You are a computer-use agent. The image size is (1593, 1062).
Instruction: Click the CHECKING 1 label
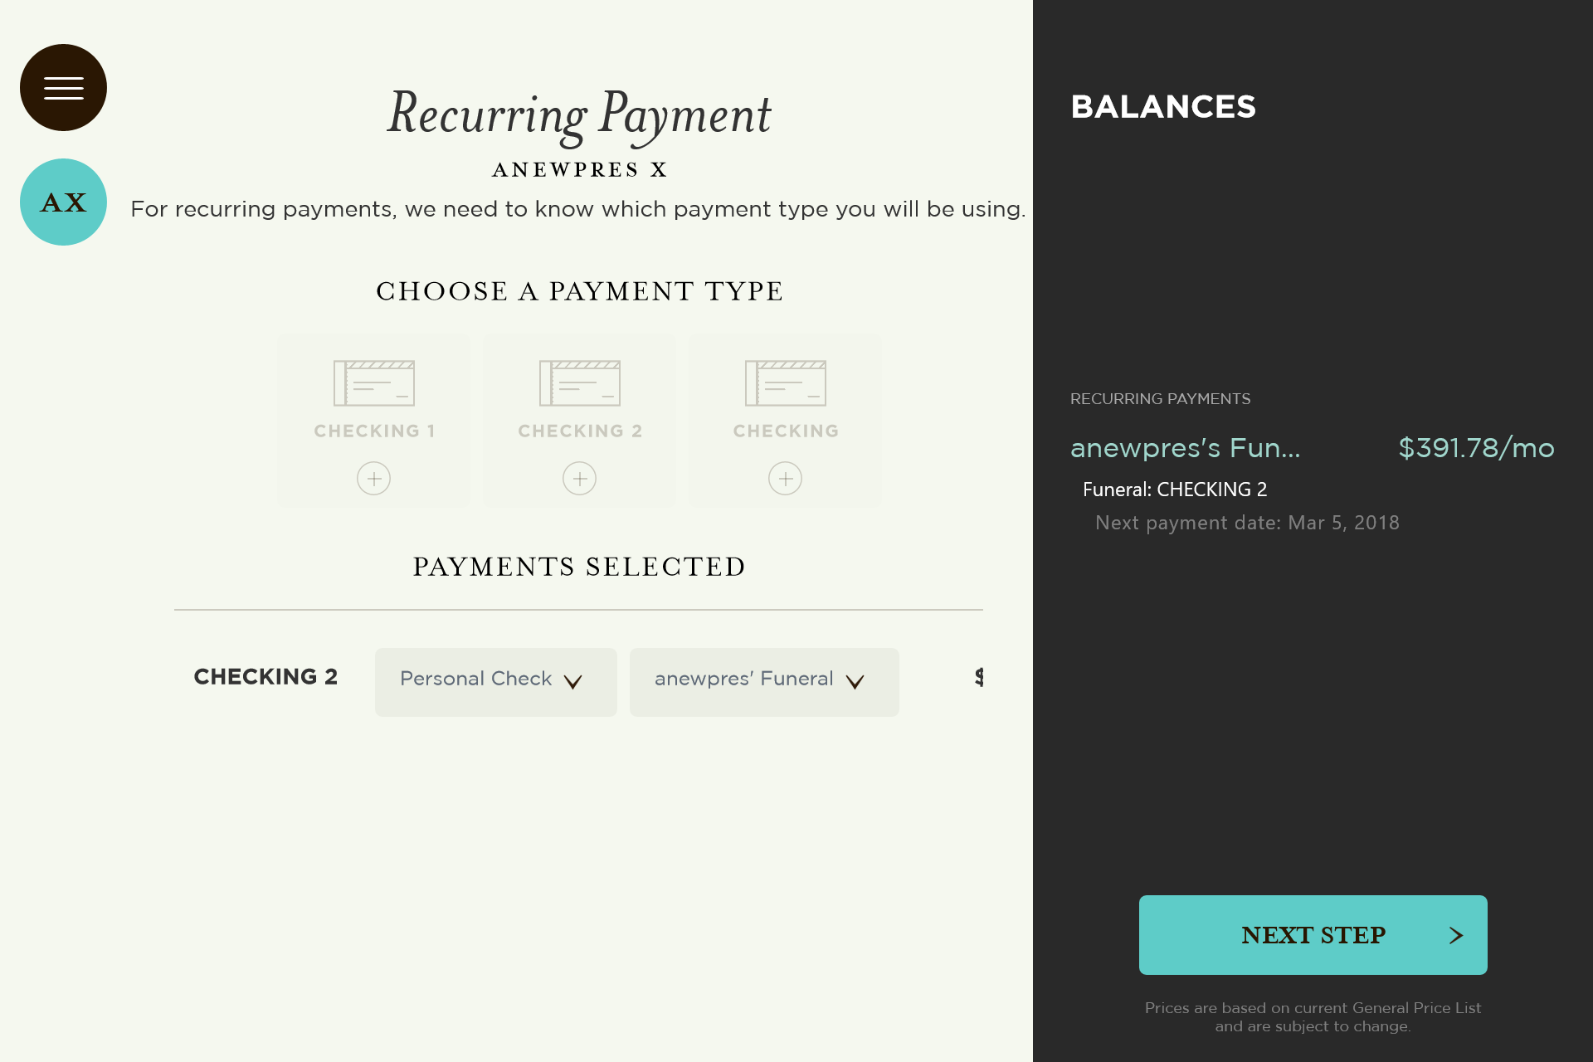[x=374, y=431]
